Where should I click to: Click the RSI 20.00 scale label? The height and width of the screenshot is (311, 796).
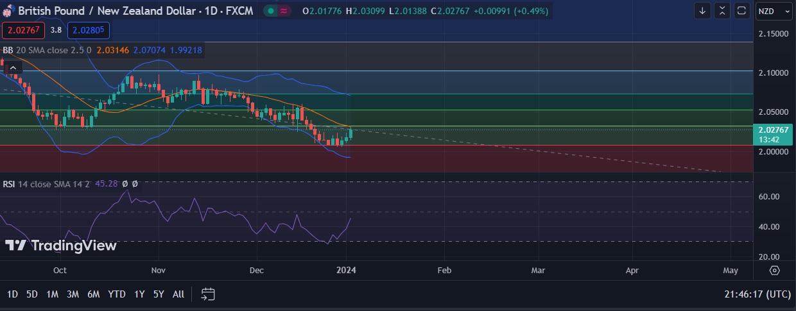pos(770,257)
